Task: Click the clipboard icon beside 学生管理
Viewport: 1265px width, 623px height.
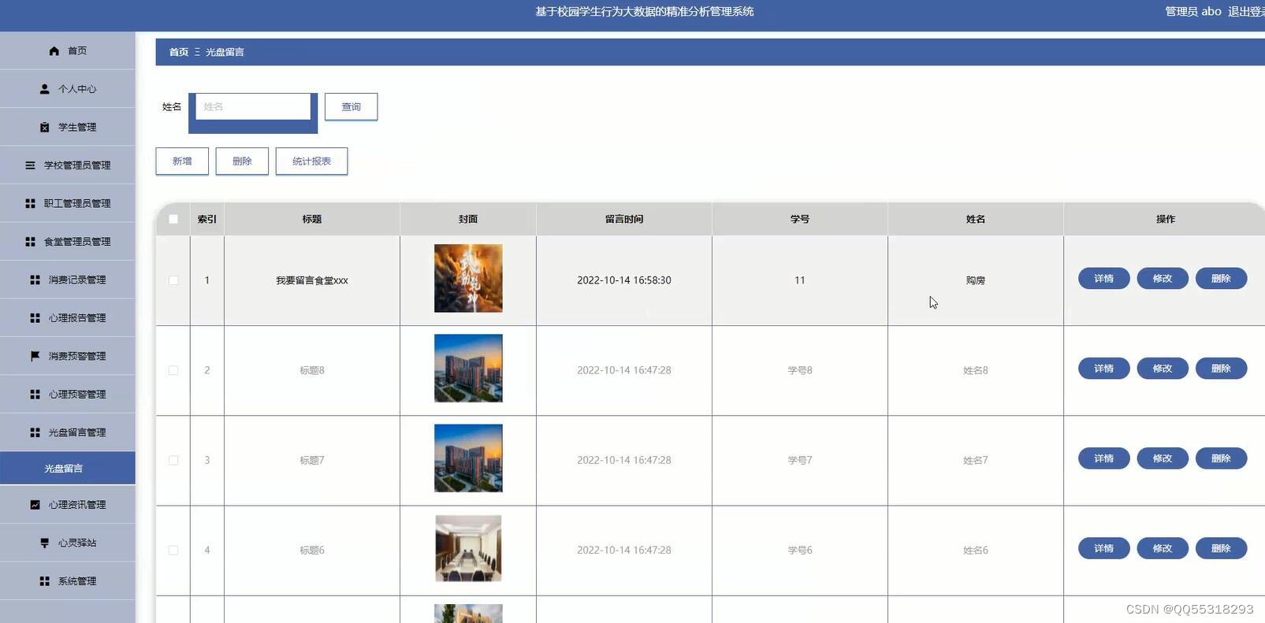Action: click(x=44, y=127)
